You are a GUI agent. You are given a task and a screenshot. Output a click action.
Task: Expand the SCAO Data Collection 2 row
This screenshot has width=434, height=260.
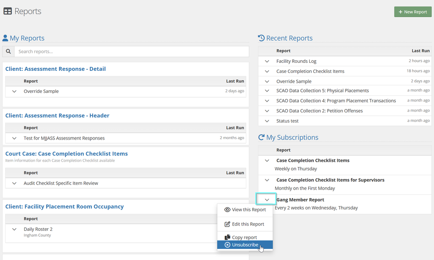point(267,111)
